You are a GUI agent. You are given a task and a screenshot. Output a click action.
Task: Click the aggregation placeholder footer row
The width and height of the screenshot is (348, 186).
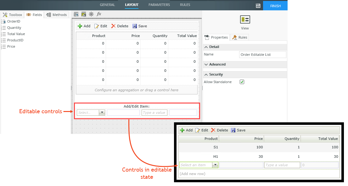pyautogui.click(x=137, y=90)
